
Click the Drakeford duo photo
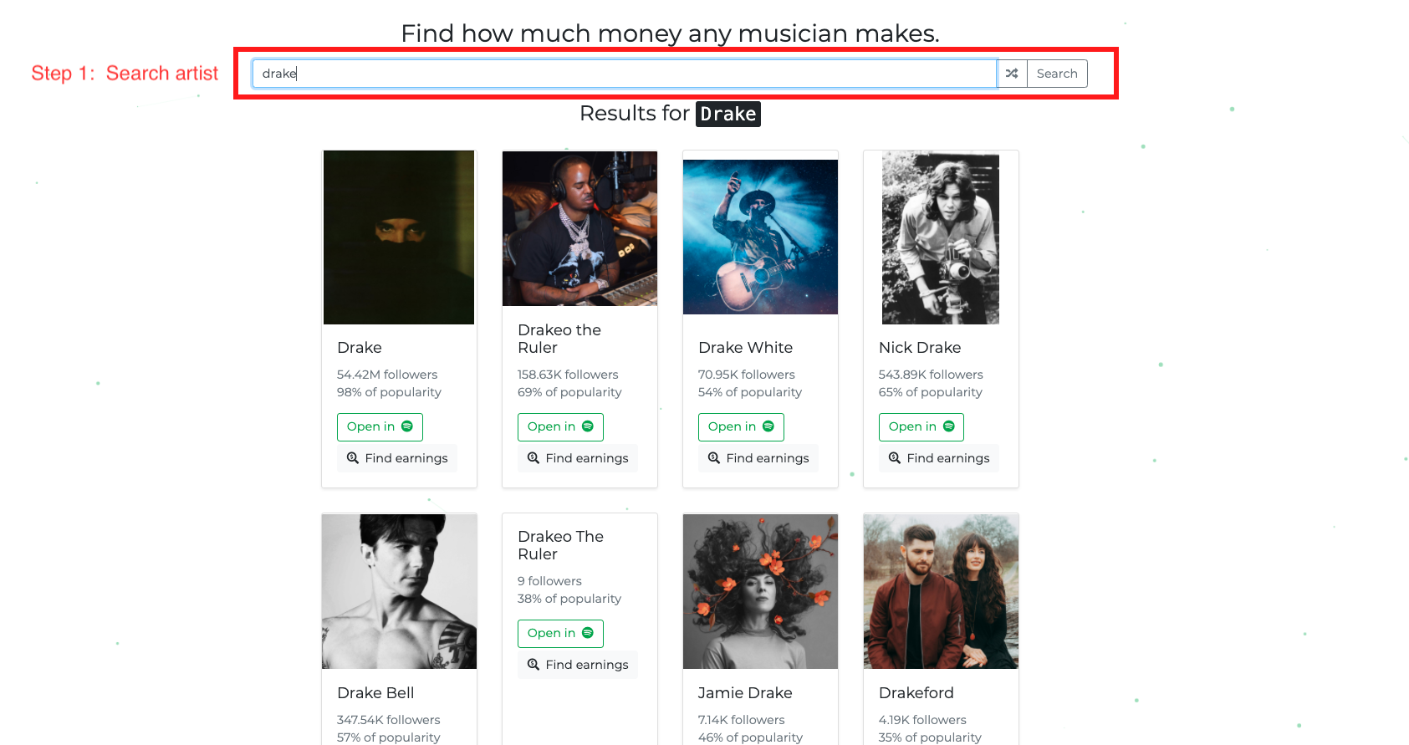click(940, 591)
